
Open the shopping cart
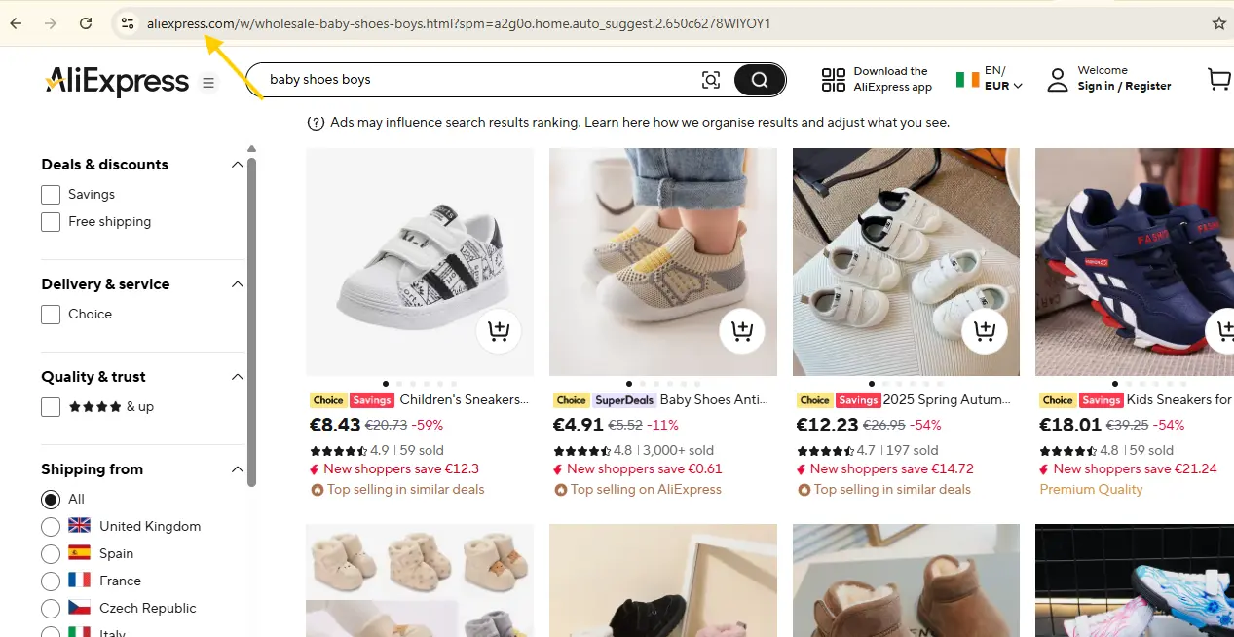coord(1218,79)
